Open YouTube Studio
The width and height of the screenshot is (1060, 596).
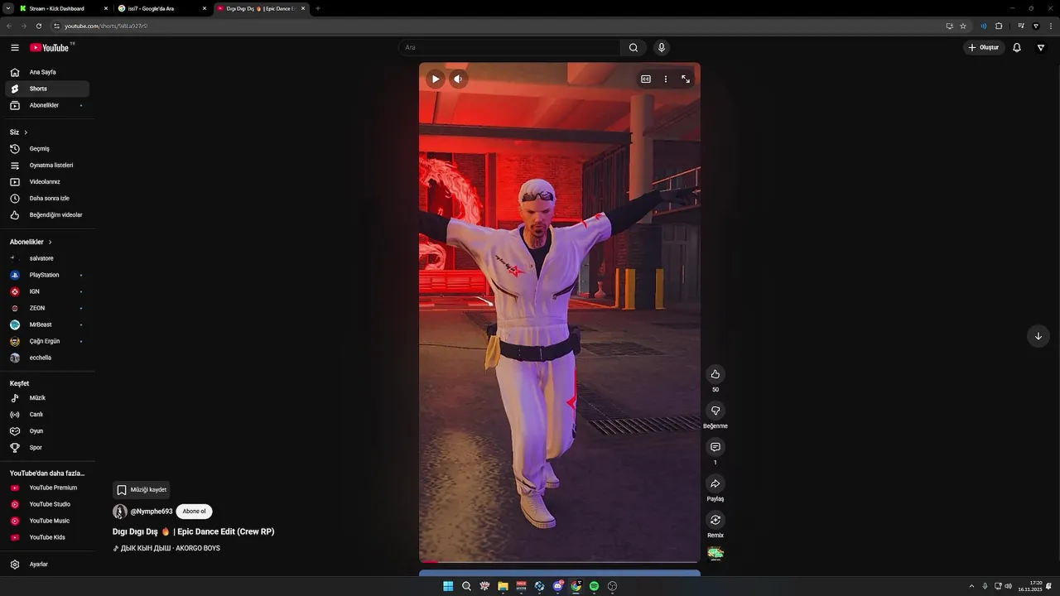tap(47, 504)
